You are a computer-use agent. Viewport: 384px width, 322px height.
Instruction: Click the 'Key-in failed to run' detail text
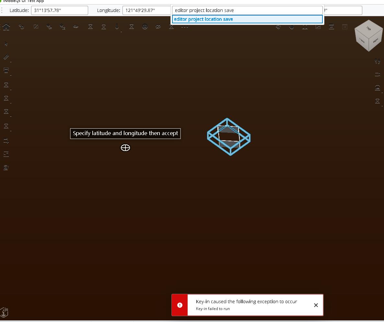[213, 309]
